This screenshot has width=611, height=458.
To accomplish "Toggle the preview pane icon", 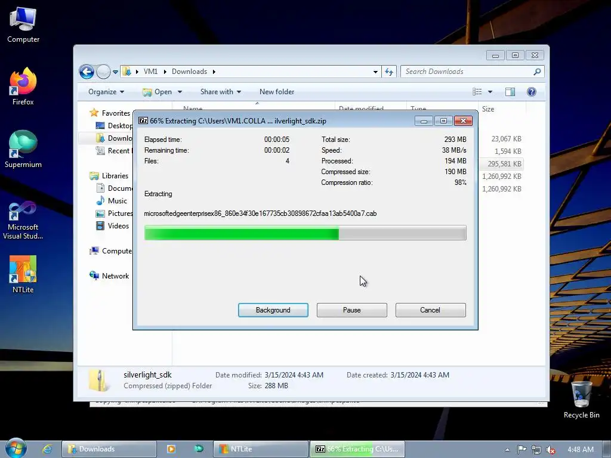I will click(x=510, y=92).
